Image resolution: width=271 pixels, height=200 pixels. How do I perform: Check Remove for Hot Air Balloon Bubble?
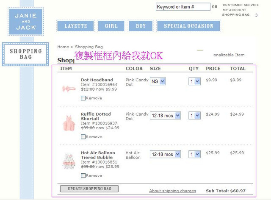83,175
